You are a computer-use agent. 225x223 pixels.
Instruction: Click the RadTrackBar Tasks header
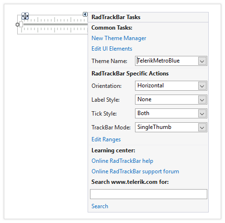(116, 17)
